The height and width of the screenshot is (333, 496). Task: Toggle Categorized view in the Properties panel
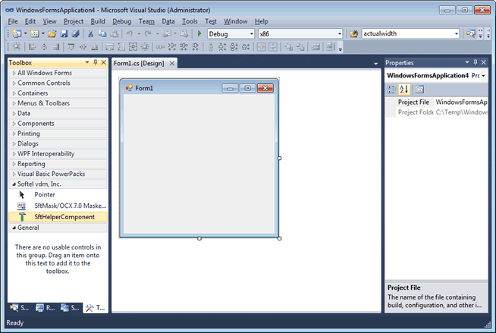[x=392, y=89]
